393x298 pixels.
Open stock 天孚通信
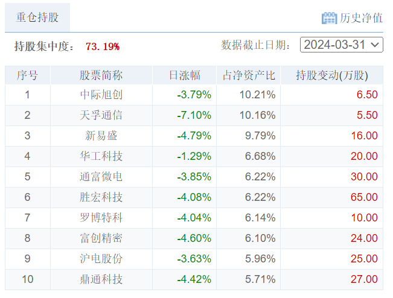pos(101,115)
